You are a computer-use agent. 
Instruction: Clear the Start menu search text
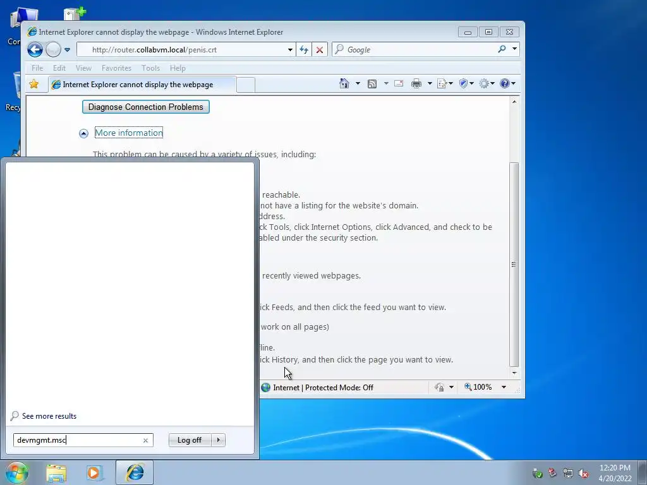(146, 440)
